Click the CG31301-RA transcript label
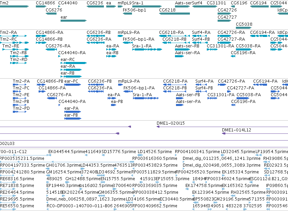Image resolution: width=288 pixels, height=211 pixels. pos(221,46)
